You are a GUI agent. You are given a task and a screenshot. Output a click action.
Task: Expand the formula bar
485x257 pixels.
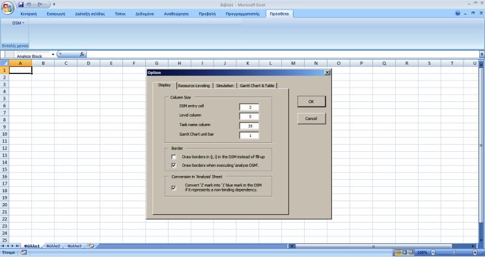click(x=482, y=55)
